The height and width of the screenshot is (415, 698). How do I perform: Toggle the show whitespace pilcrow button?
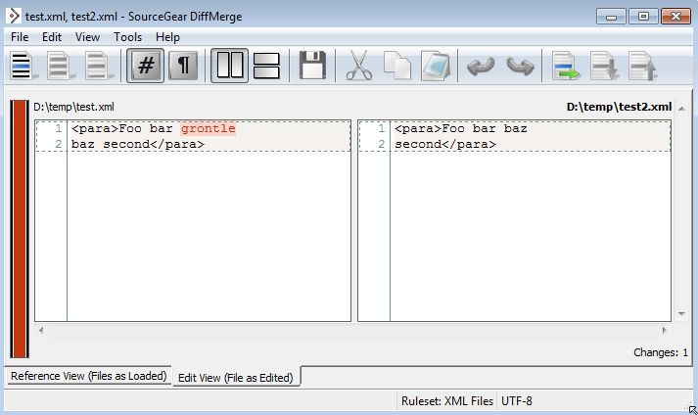[183, 66]
